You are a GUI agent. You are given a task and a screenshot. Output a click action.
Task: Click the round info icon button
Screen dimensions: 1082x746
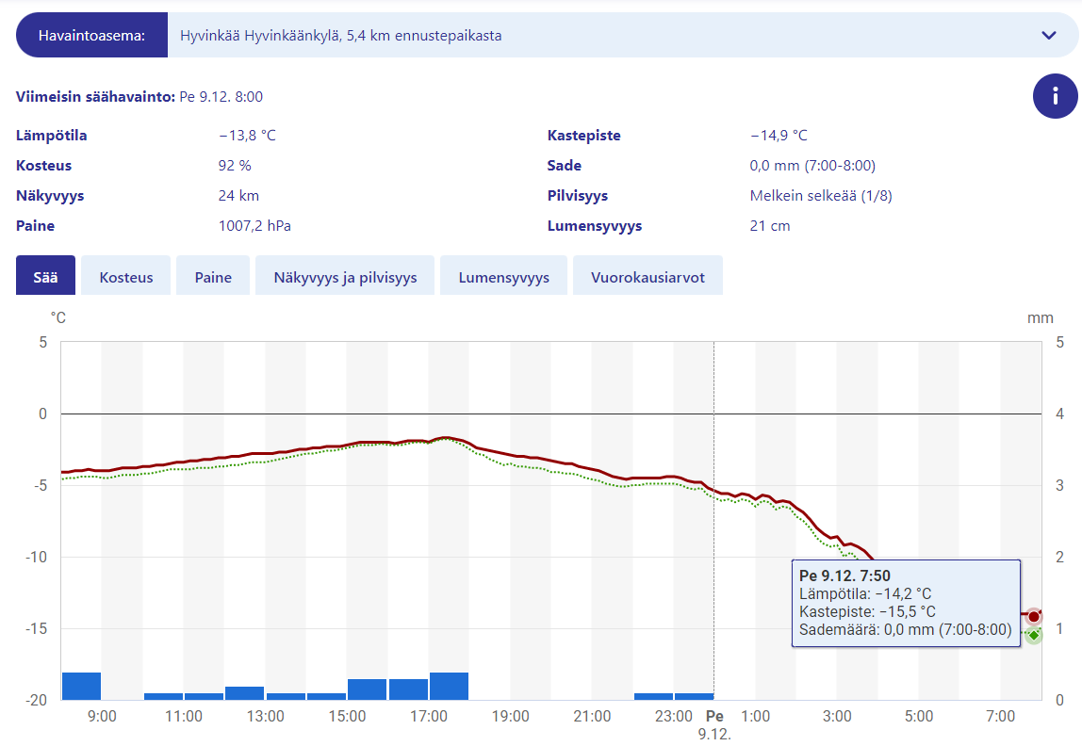tap(1055, 96)
